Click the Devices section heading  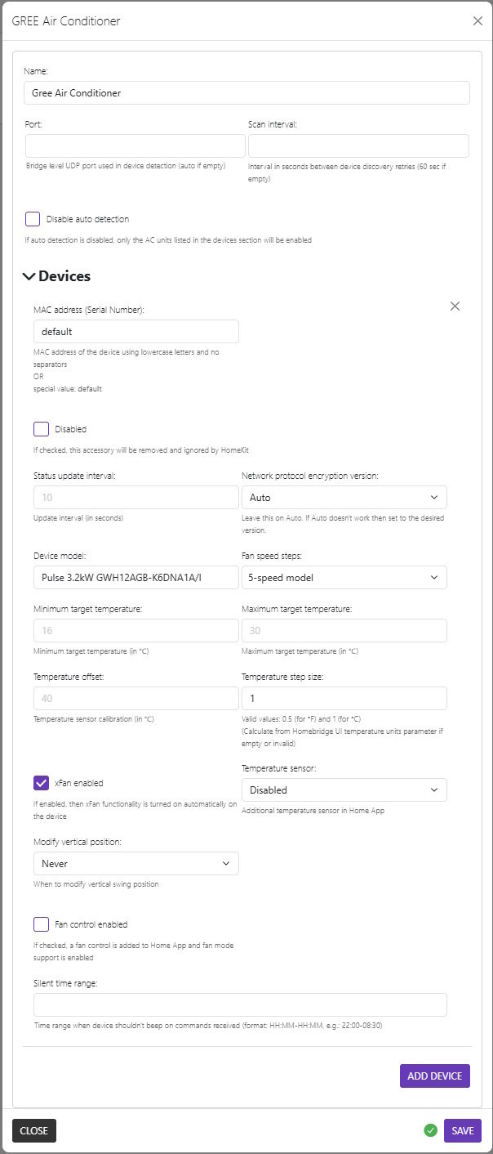(x=64, y=276)
